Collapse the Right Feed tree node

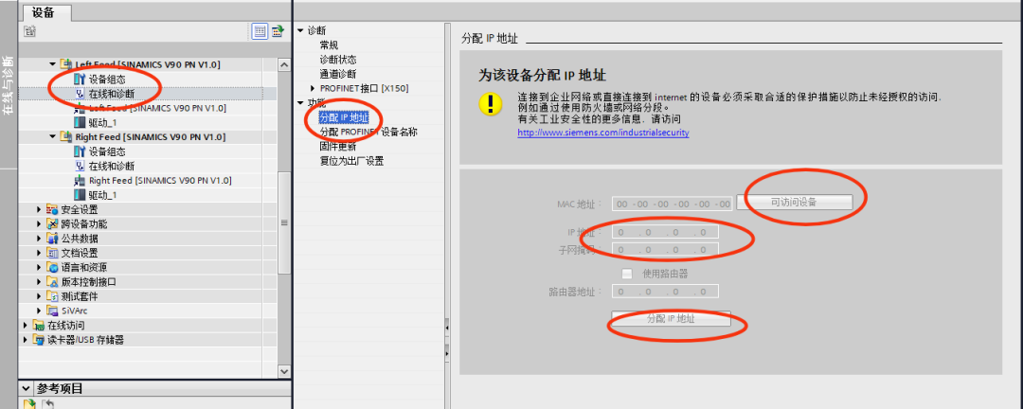point(53,137)
